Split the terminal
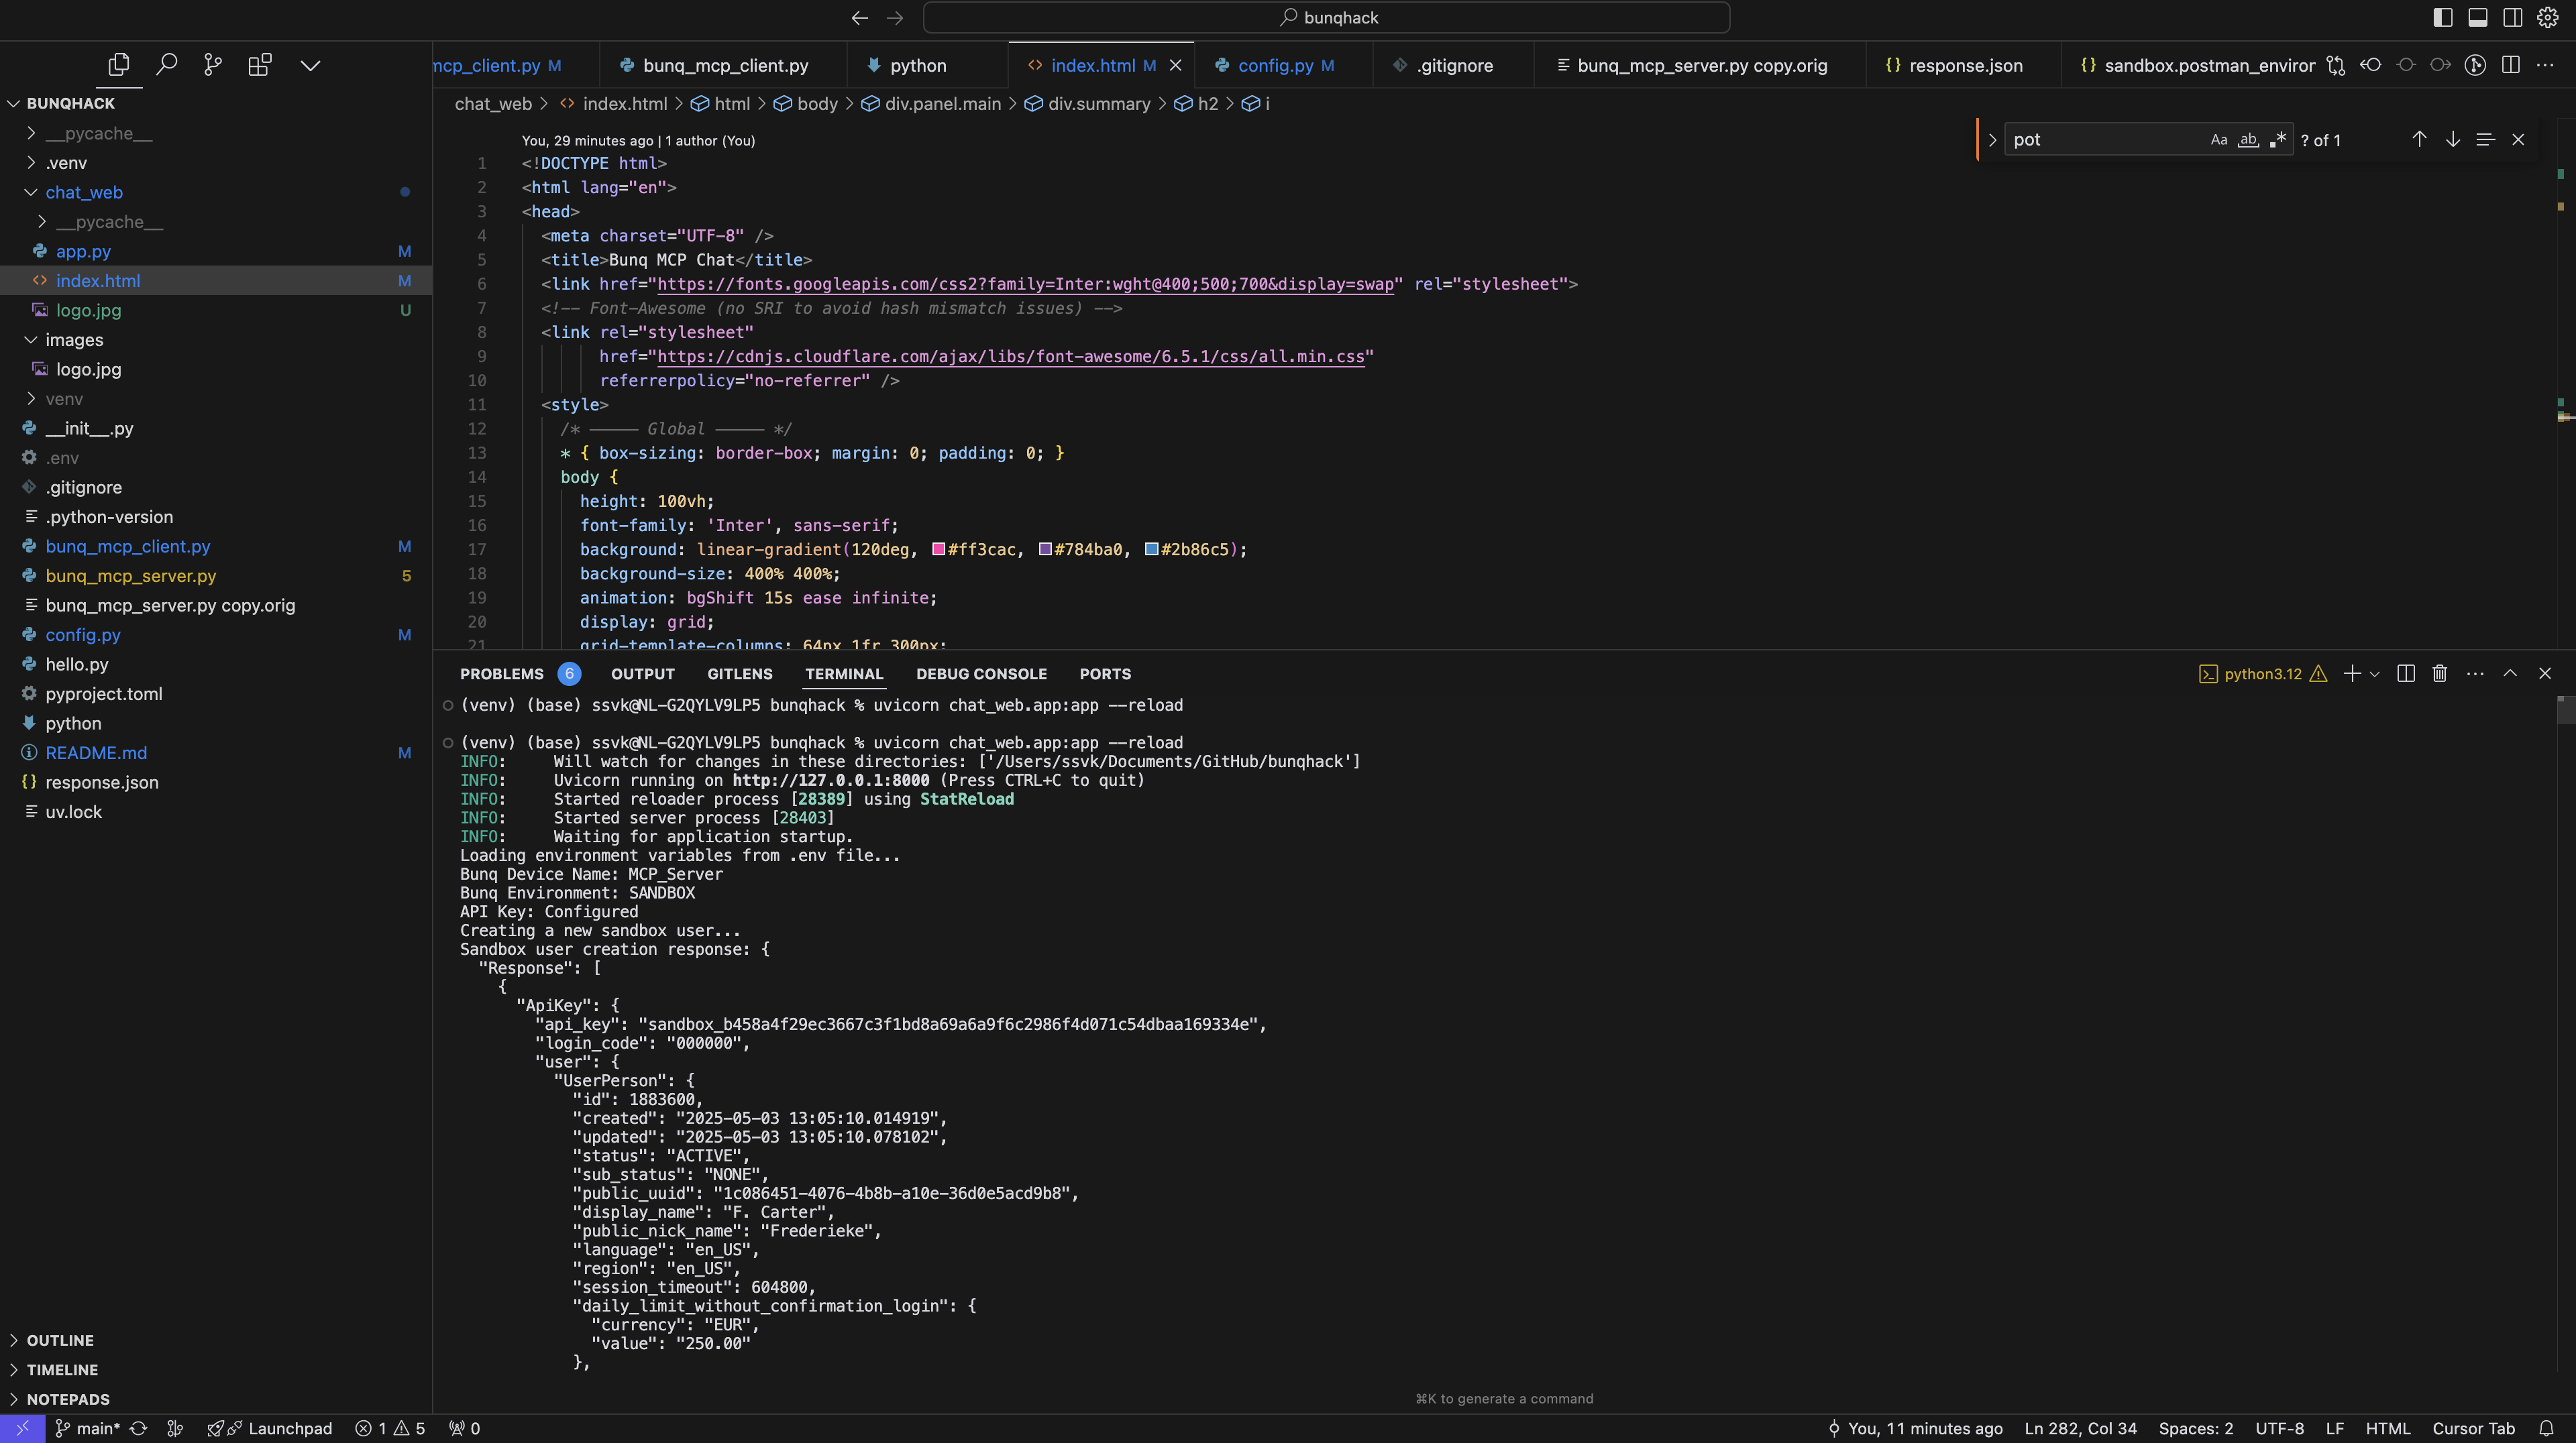Screen dimensions: 2576x1443 2406,673
